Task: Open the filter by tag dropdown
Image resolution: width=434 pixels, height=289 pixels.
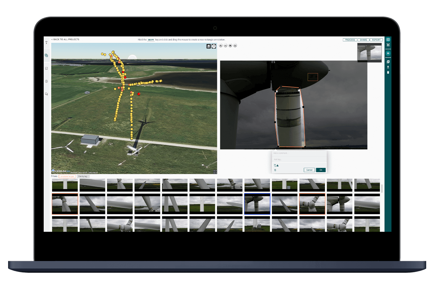Action: [x=83, y=176]
